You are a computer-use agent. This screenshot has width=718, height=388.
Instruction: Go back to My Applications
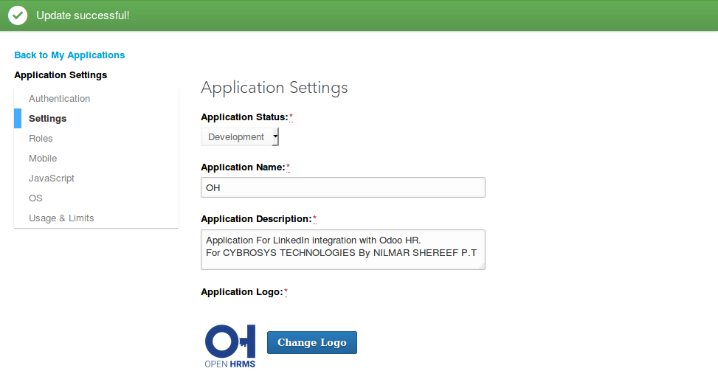point(69,55)
